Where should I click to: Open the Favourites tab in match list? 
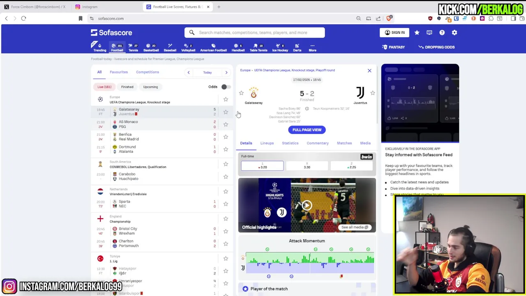click(119, 72)
